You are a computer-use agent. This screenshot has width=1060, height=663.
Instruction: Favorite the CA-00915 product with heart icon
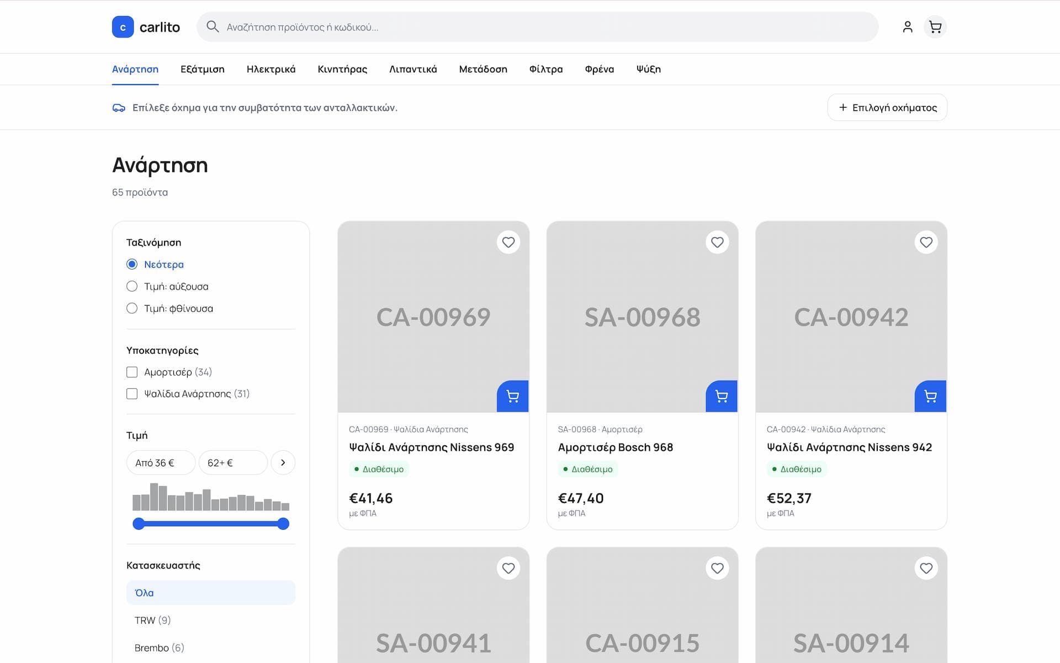(717, 568)
